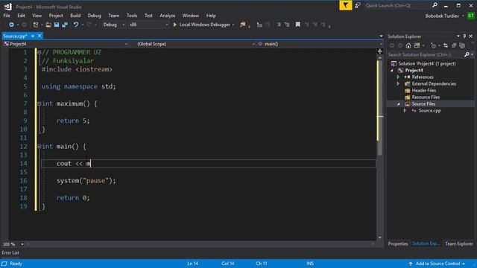The image size is (477, 268).
Task: Undo with the undo arrow icon
Action: 76,25
